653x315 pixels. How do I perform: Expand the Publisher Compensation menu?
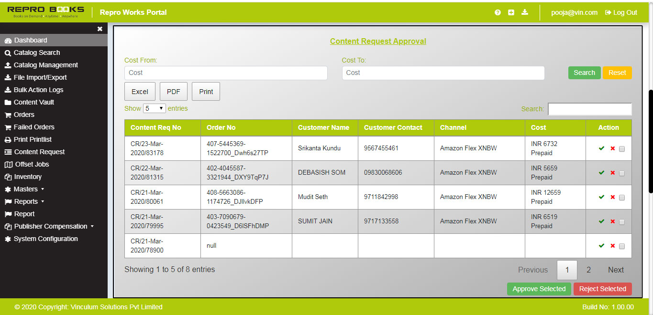pyautogui.click(x=50, y=226)
